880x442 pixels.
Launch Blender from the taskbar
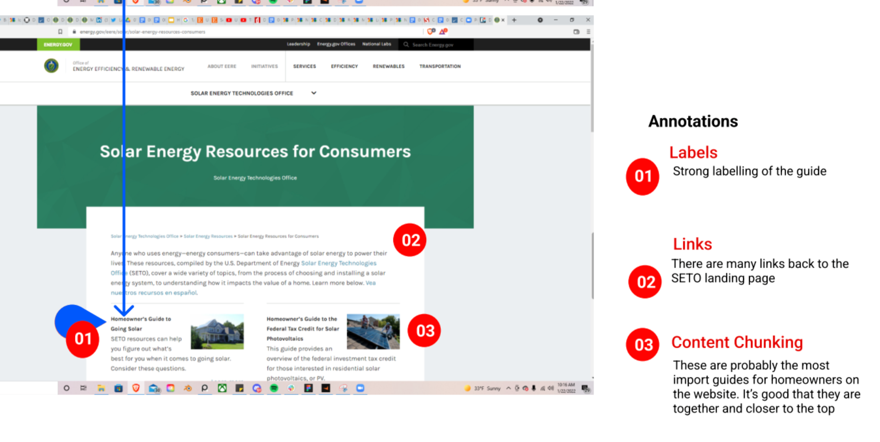(188, 388)
